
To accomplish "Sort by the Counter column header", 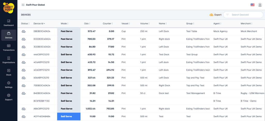I will 108,24.
